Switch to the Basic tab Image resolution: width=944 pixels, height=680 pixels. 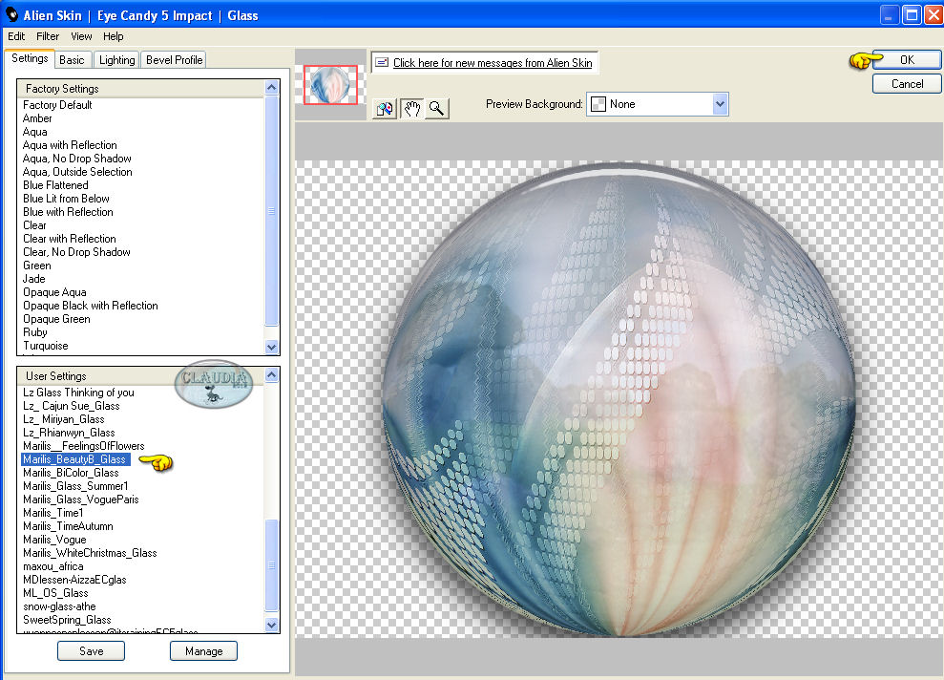(x=73, y=59)
